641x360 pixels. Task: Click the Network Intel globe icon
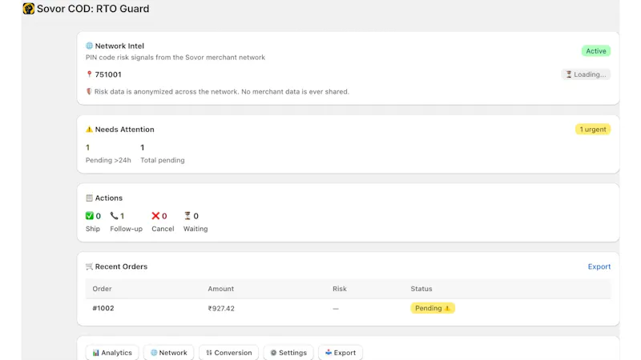(x=89, y=46)
